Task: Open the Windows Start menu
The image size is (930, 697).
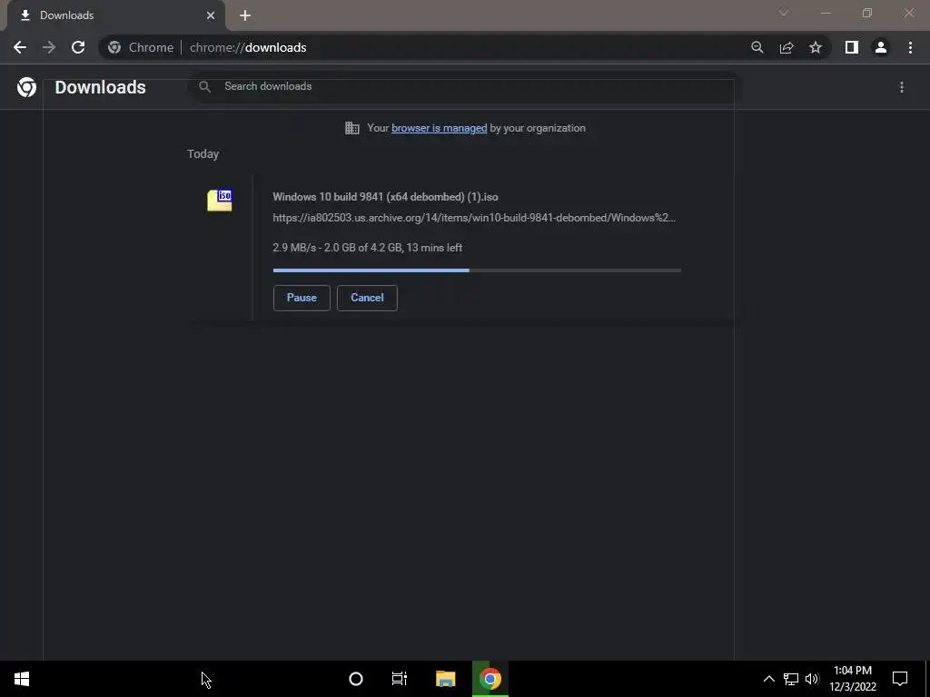Action: pos(22,679)
